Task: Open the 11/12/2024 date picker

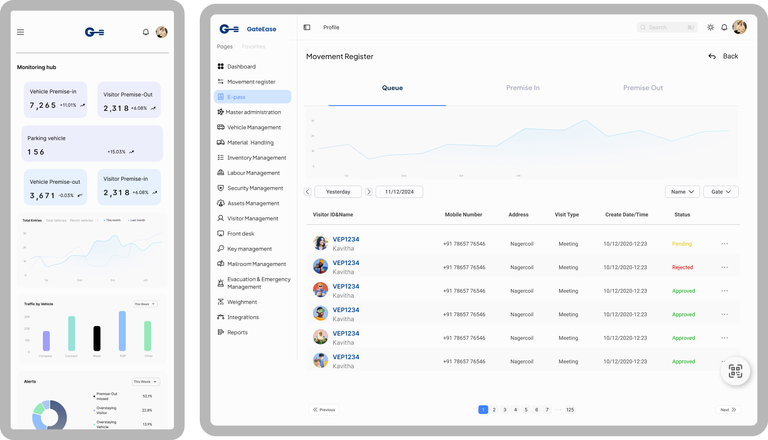Action: click(x=399, y=192)
